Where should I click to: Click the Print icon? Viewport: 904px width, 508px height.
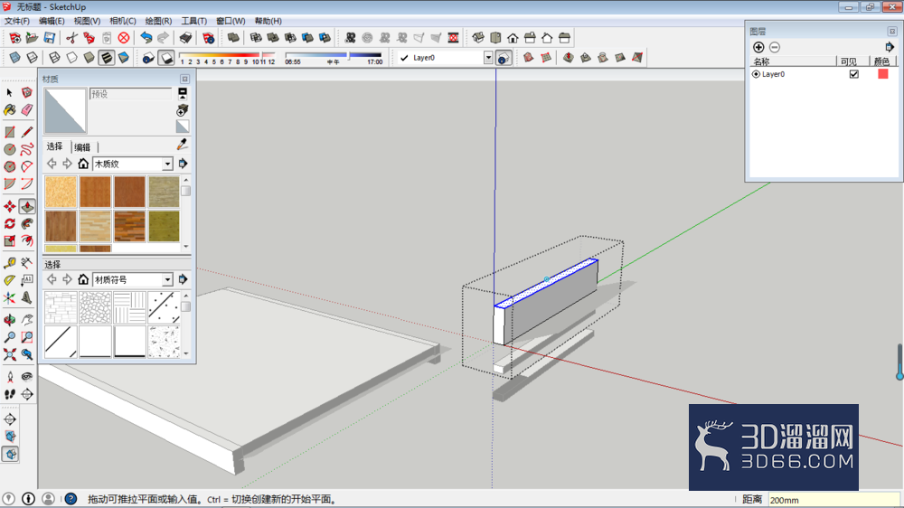click(x=185, y=38)
